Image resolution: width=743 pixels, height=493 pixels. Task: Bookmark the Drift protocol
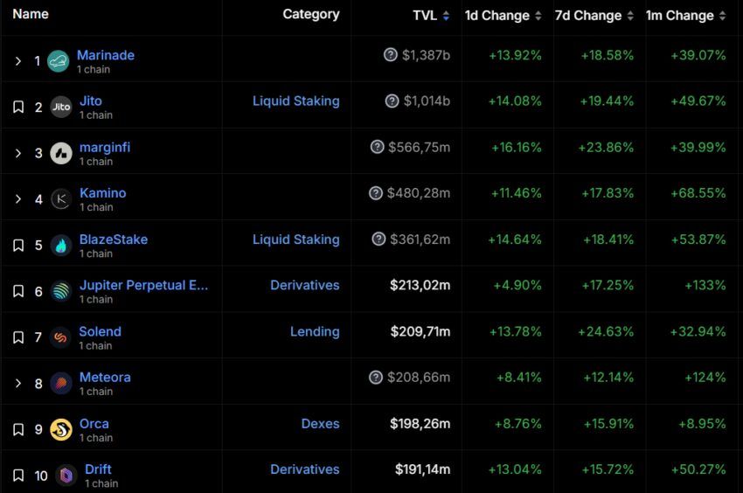[18, 476]
